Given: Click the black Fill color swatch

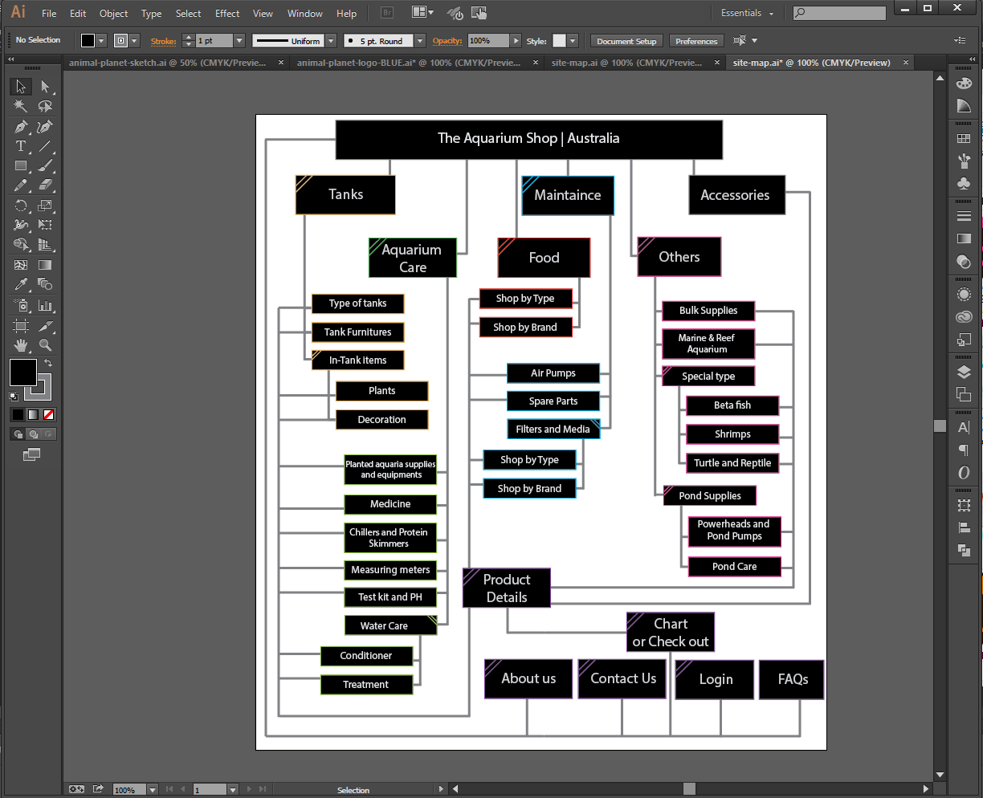Looking at the screenshot, I should point(22,372).
